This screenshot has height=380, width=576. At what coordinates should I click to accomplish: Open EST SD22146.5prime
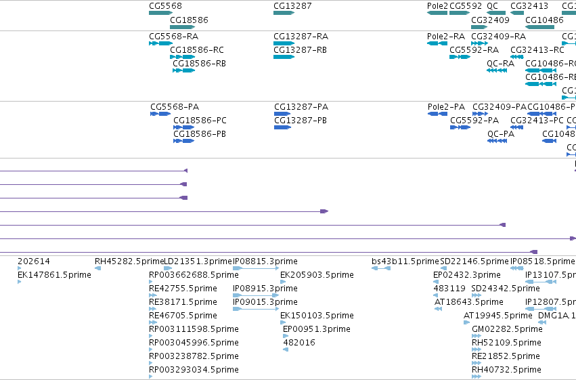coord(474,261)
